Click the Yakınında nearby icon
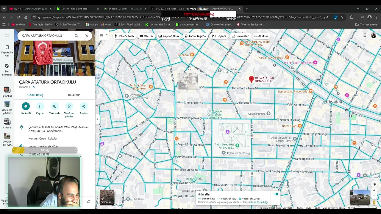The image size is (381, 214). pyautogui.click(x=55, y=106)
